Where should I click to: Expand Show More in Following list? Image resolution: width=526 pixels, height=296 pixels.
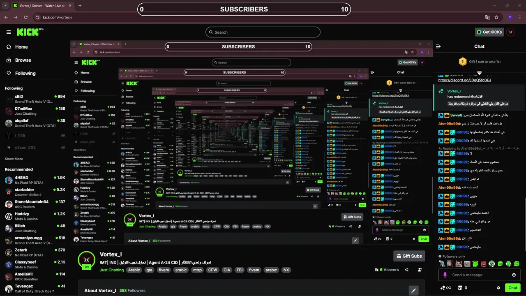click(14, 159)
